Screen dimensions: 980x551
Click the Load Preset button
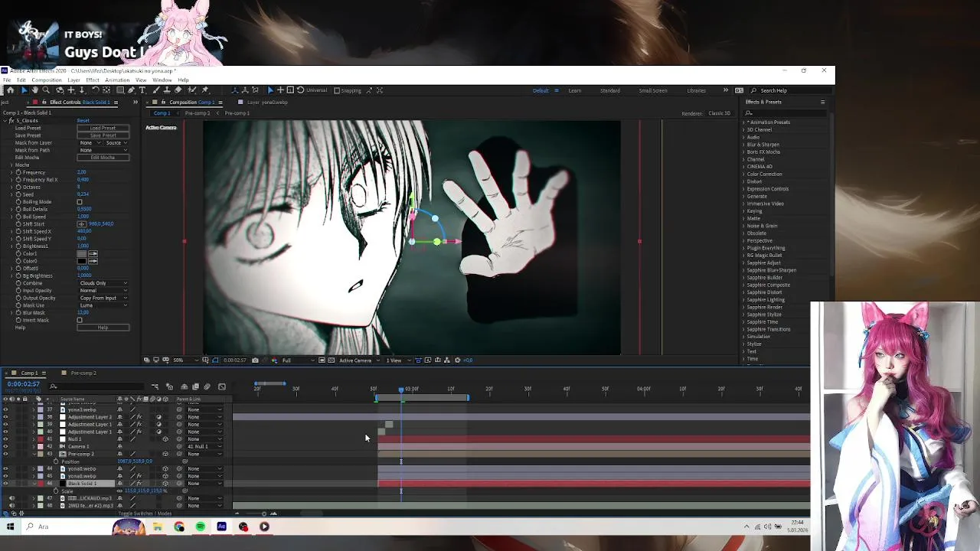(103, 128)
